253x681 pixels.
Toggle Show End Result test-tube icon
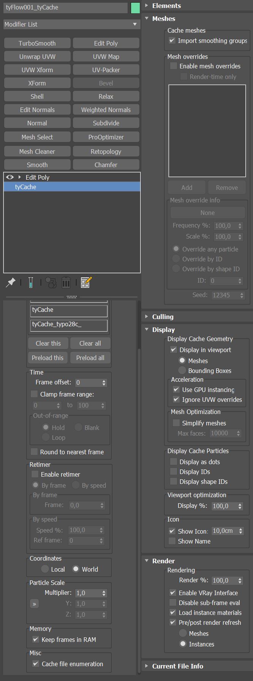coord(31,282)
